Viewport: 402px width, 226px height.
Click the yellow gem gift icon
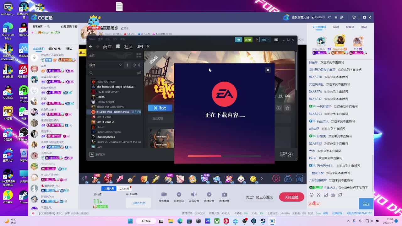coord(253,179)
